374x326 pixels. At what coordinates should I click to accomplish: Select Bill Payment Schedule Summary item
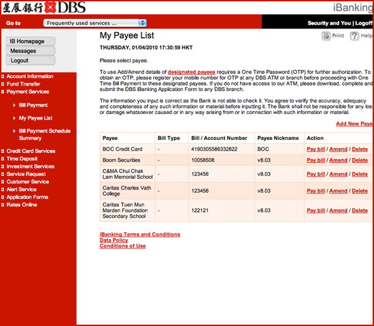point(45,134)
